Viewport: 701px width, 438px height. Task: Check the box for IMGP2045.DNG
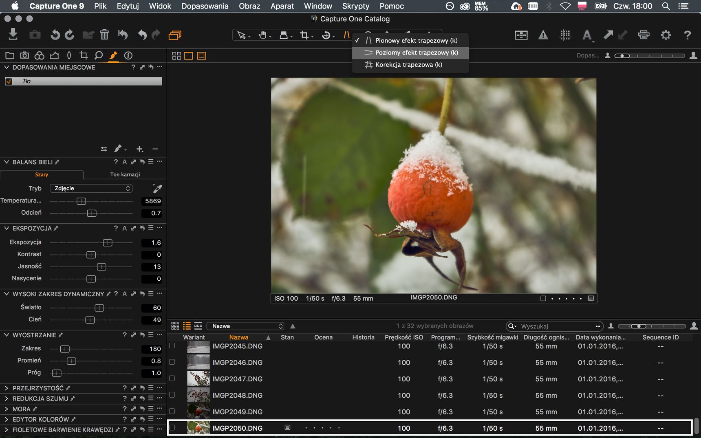(x=172, y=346)
